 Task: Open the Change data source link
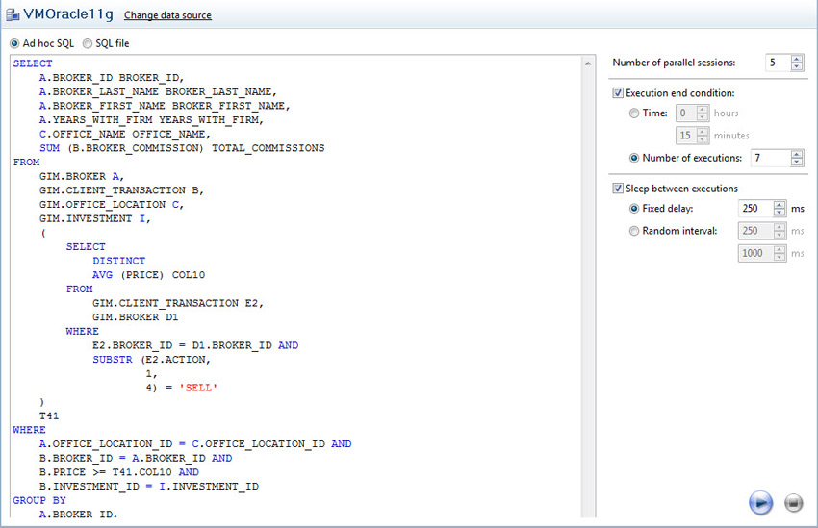167,15
